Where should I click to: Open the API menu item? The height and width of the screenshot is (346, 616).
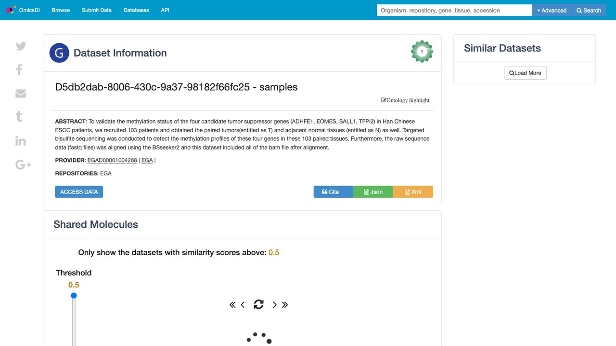[x=165, y=10]
